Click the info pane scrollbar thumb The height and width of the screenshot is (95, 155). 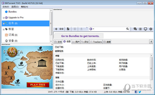151,68
